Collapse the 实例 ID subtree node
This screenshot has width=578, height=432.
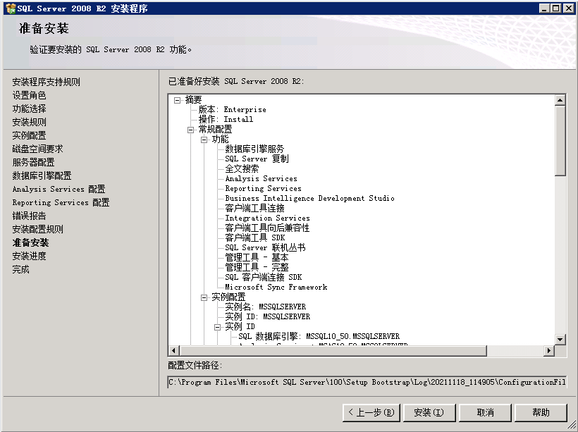click(218, 327)
